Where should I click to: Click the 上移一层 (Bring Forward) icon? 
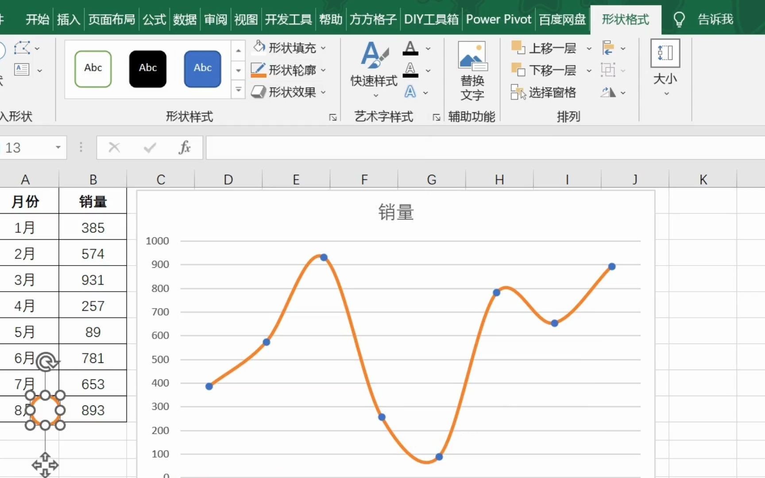pyautogui.click(x=518, y=47)
